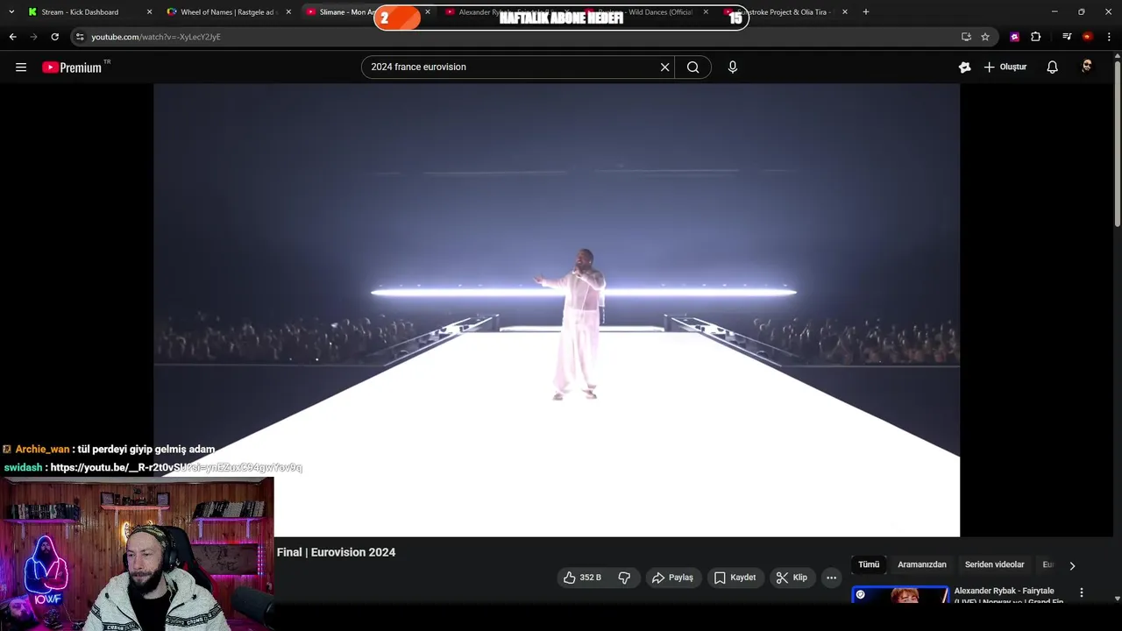This screenshot has height=631, width=1122.
Task: Go to YouTube Premium home logo
Action: [x=72, y=67]
